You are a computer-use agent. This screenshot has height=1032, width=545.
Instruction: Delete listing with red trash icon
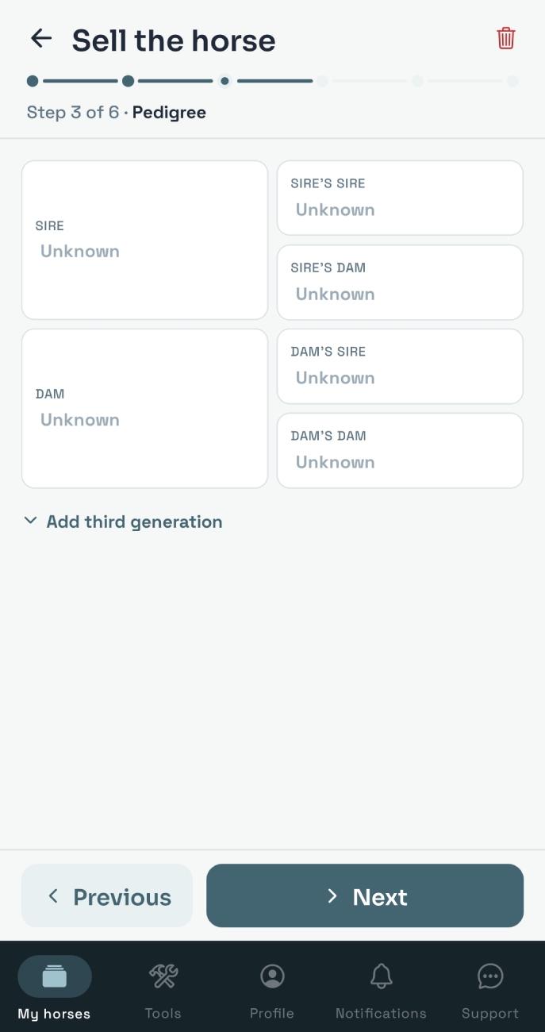point(506,38)
